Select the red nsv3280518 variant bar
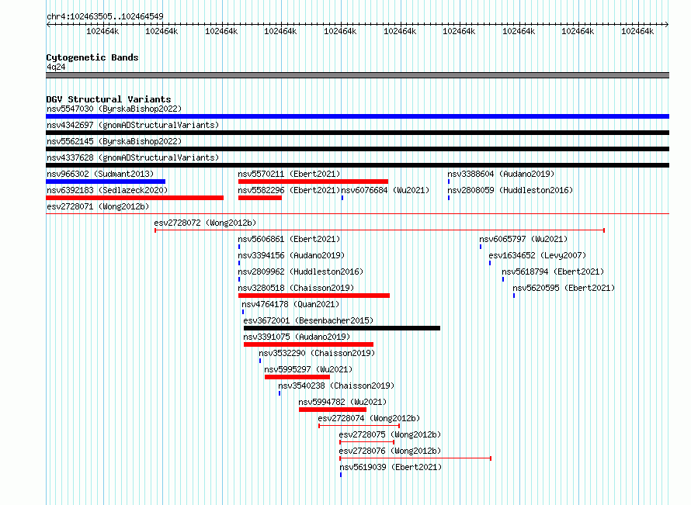Screen dimensions: 691x505 [314, 296]
